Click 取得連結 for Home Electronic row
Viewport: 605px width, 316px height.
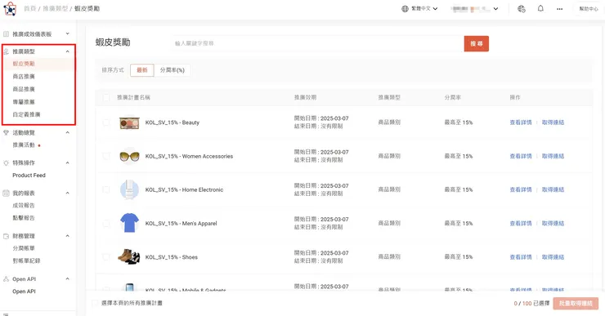(553, 189)
